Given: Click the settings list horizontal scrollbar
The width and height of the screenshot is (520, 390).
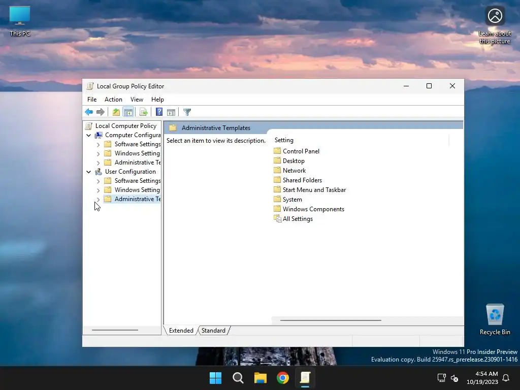Looking at the screenshot, I should [x=331, y=320].
